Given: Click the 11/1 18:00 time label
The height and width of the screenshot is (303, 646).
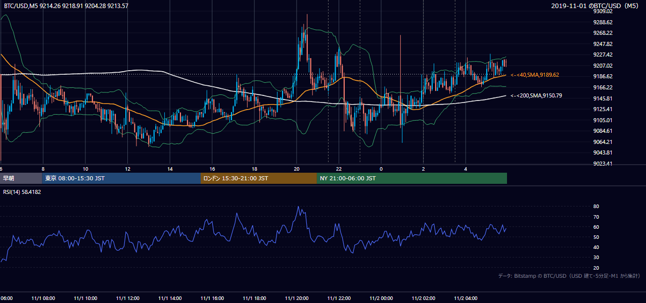Looking at the screenshot, I should (254, 298).
